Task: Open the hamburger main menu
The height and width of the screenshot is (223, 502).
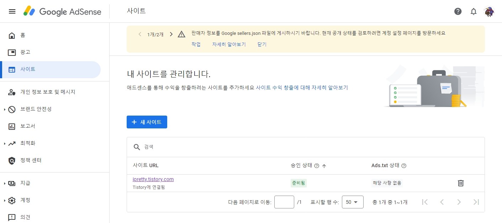Action: pos(12,11)
